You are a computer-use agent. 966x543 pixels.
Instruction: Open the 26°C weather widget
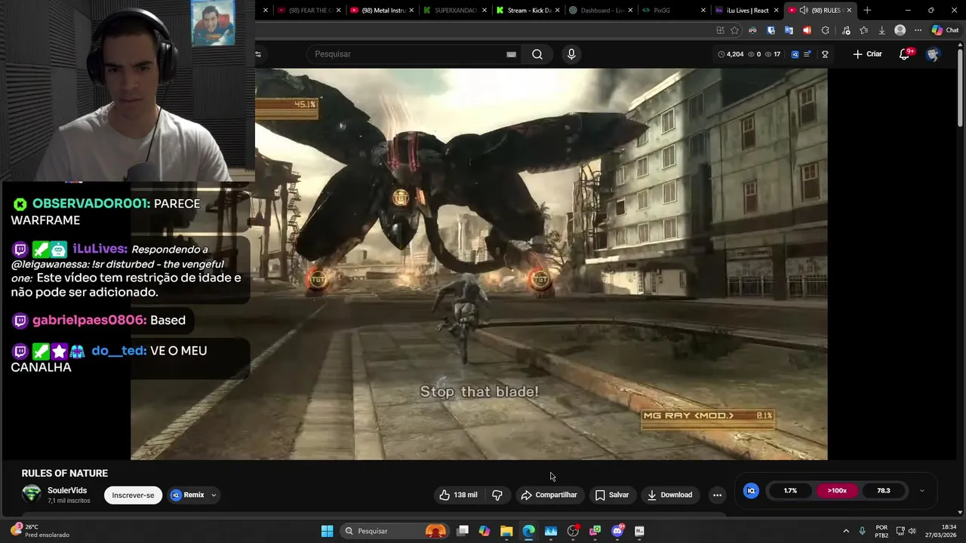(40, 531)
